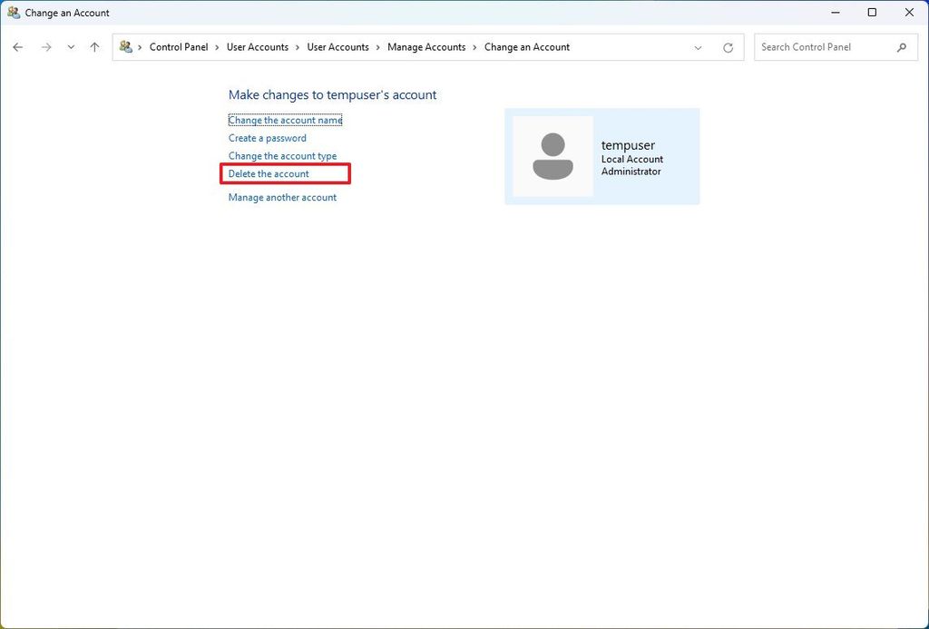Viewport: 929px width, 629px height.
Task: Click the search magnifier icon
Action: [902, 46]
